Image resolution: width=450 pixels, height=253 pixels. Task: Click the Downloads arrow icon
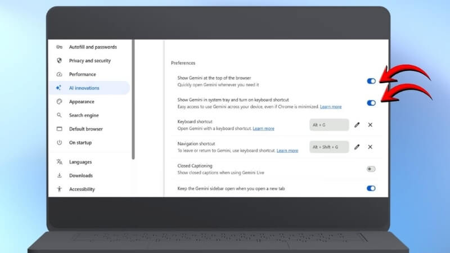tap(59, 175)
